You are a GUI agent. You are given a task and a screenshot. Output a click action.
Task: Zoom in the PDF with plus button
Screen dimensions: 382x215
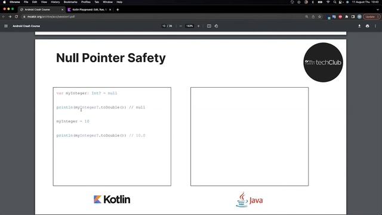pyautogui.click(x=198, y=26)
